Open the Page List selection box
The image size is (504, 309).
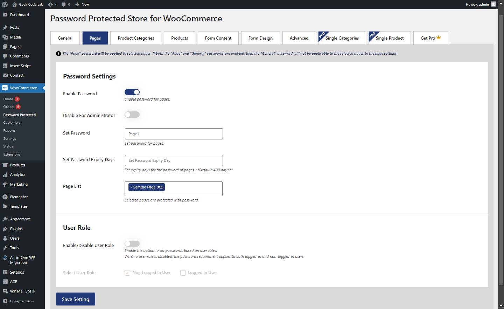pyautogui.click(x=174, y=189)
